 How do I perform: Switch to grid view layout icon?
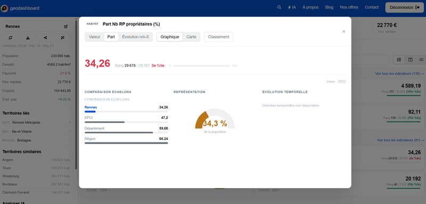point(421,59)
